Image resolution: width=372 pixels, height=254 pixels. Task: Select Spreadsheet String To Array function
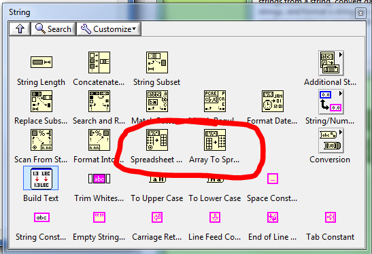157,140
